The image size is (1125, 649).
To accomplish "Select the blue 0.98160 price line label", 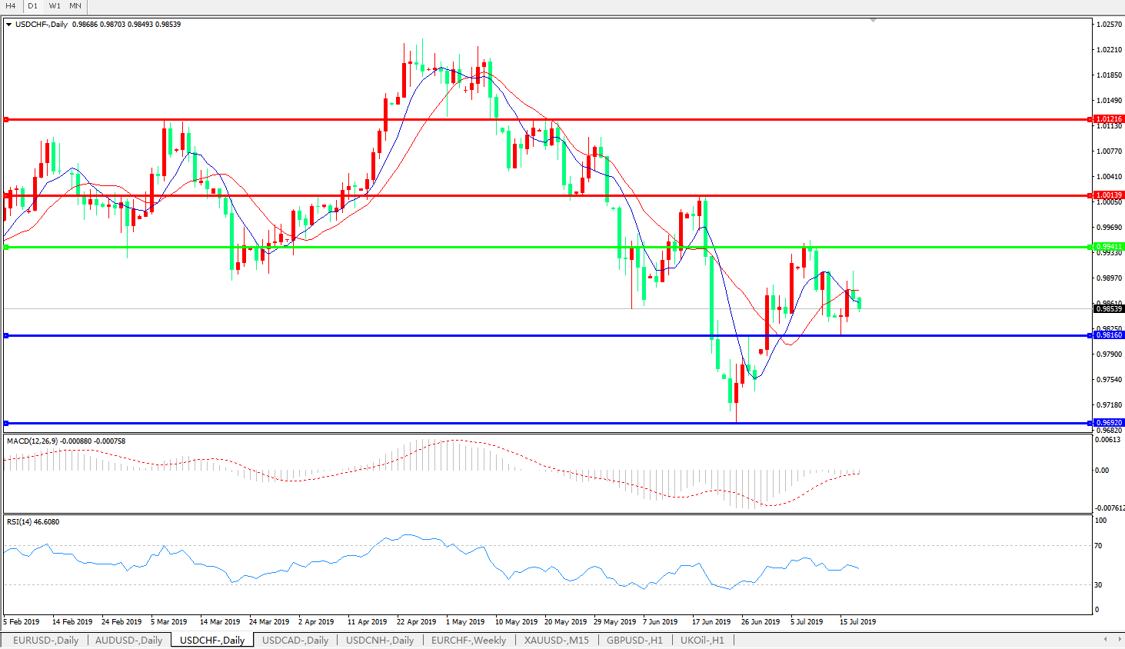I will 1109,335.
